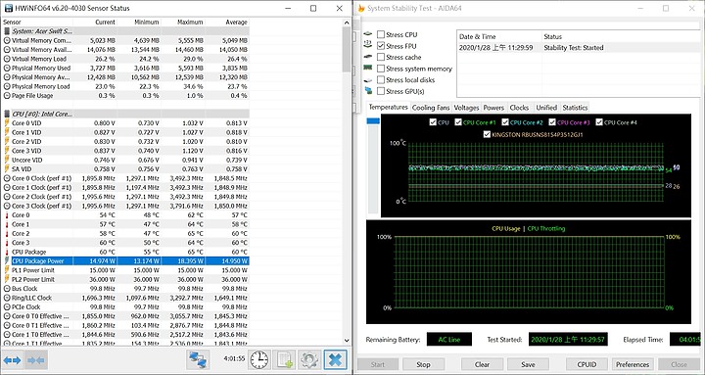Click HWiNFO shrink layout arrows icon
The height and width of the screenshot is (375, 705).
pyautogui.click(x=35, y=360)
